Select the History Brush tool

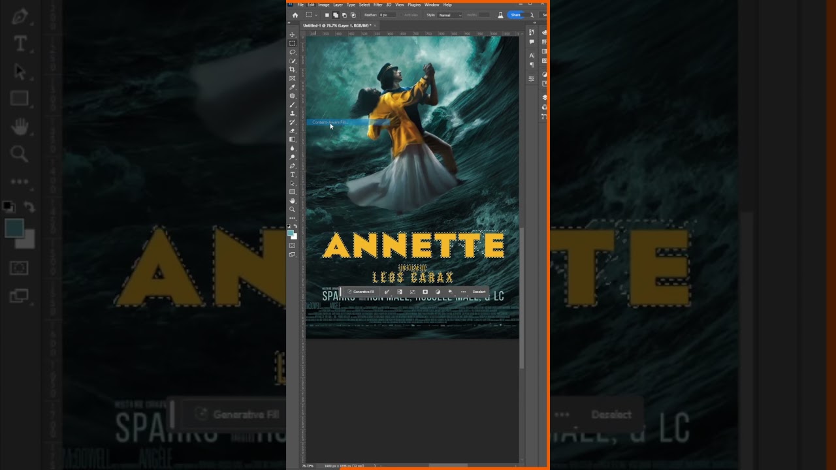coord(292,121)
